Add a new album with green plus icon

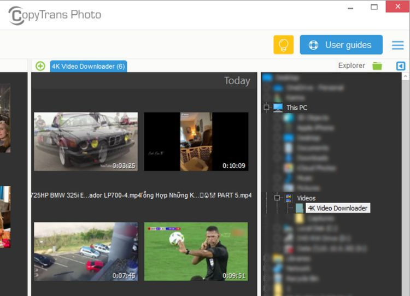coord(40,66)
